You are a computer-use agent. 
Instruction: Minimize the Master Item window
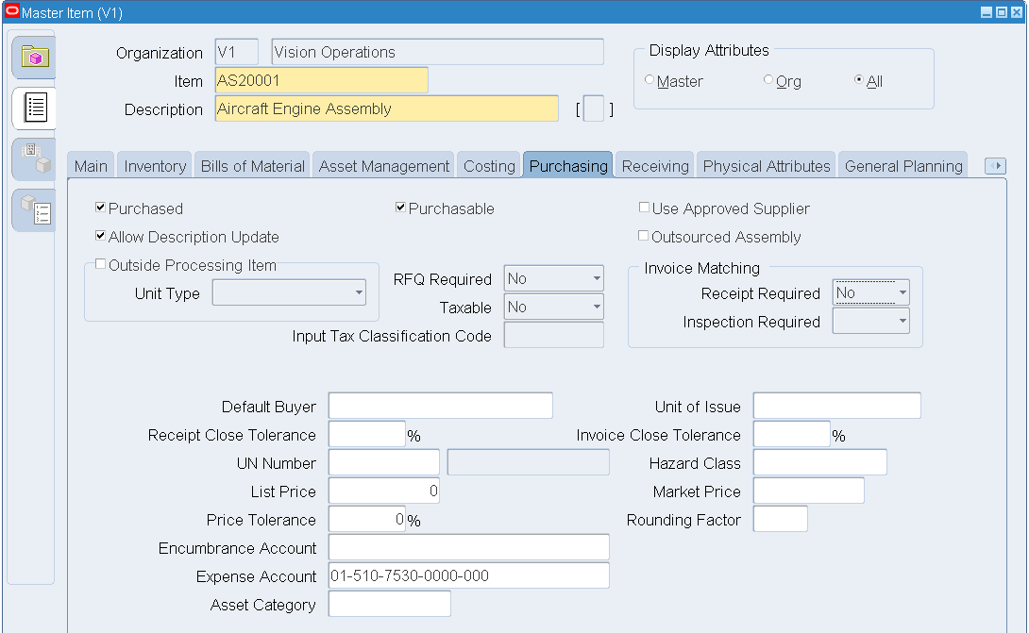987,12
